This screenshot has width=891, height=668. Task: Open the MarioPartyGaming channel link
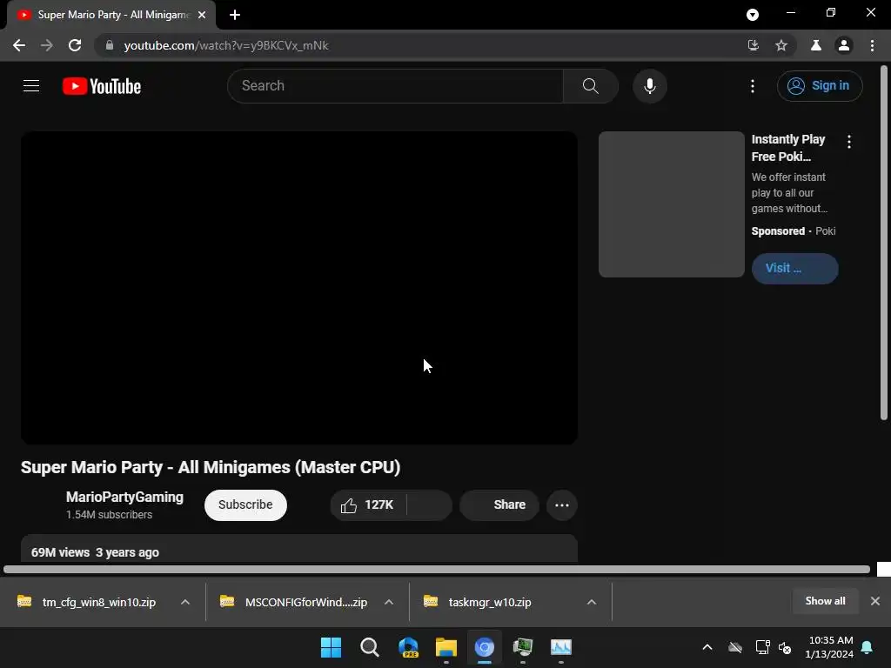[124, 497]
